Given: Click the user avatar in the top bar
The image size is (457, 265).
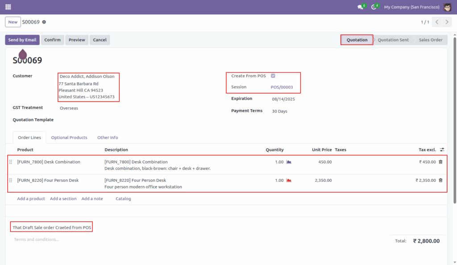Looking at the screenshot, I should pos(448,7).
